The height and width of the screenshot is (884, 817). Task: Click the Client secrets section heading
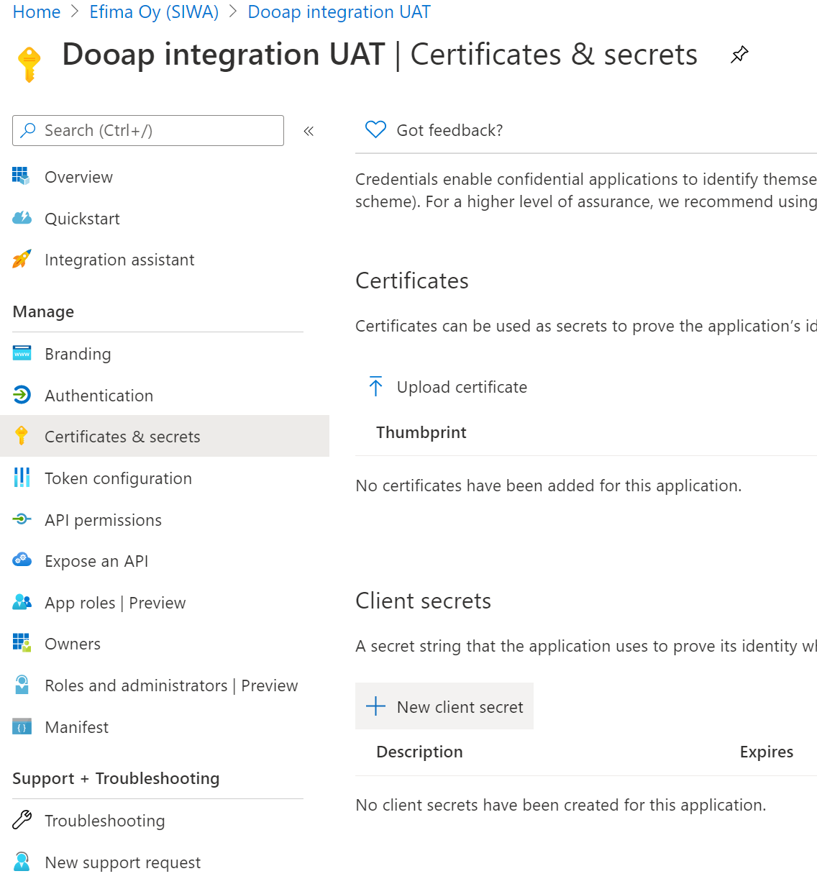pos(424,601)
